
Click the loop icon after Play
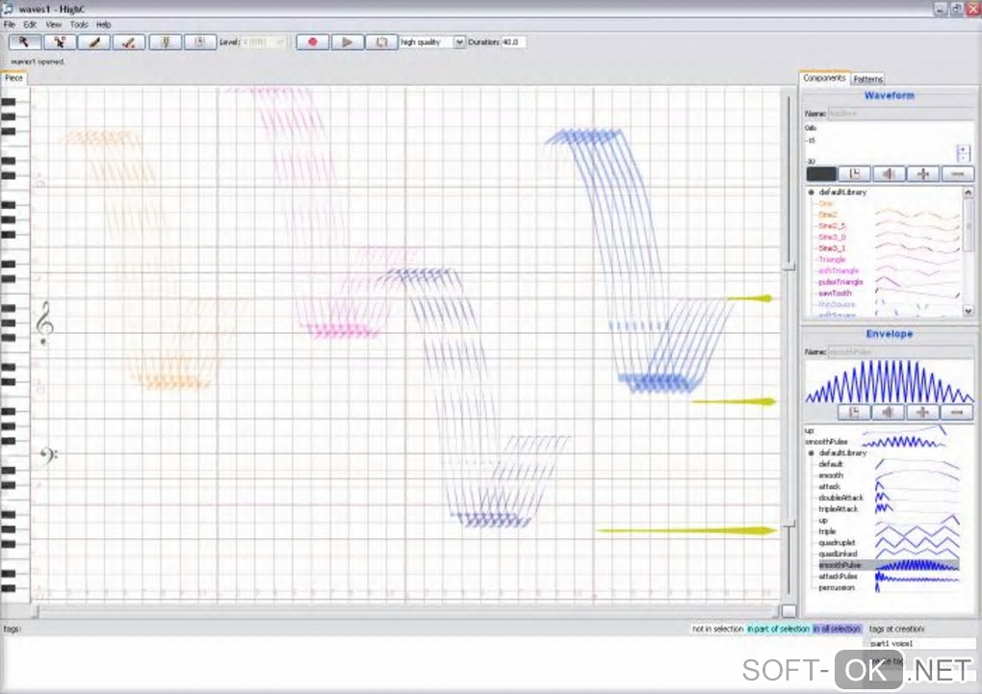point(381,42)
